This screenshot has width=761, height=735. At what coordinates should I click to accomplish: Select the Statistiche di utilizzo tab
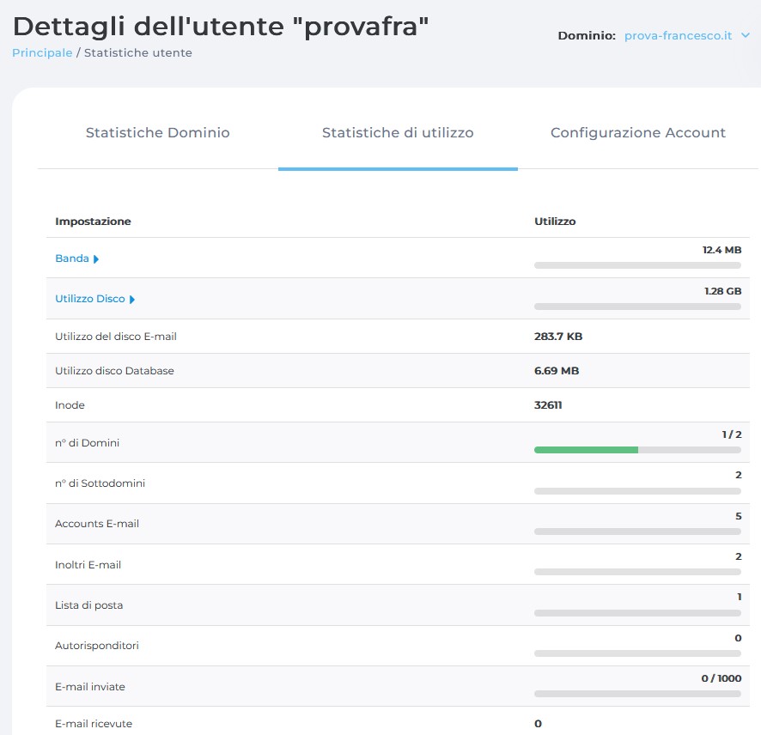pos(398,133)
